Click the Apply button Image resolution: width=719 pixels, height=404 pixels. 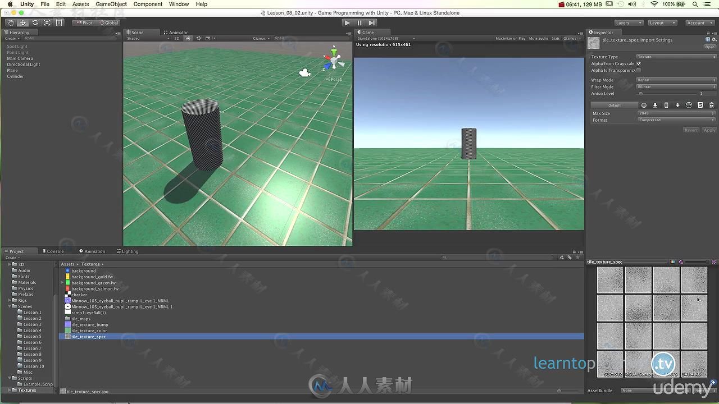710,130
